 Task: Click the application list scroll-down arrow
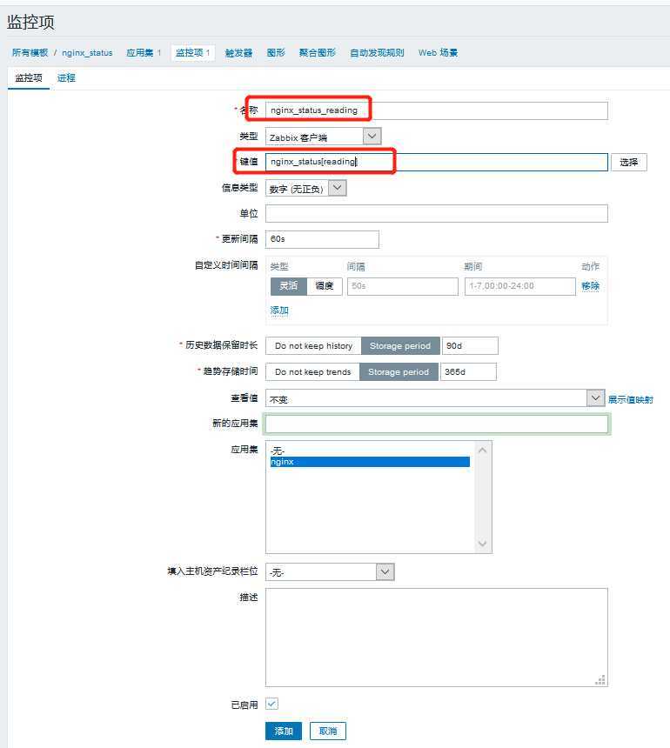pos(482,544)
